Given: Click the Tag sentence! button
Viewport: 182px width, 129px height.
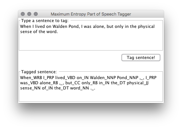Looking at the screenshot, I should tap(141, 58).
